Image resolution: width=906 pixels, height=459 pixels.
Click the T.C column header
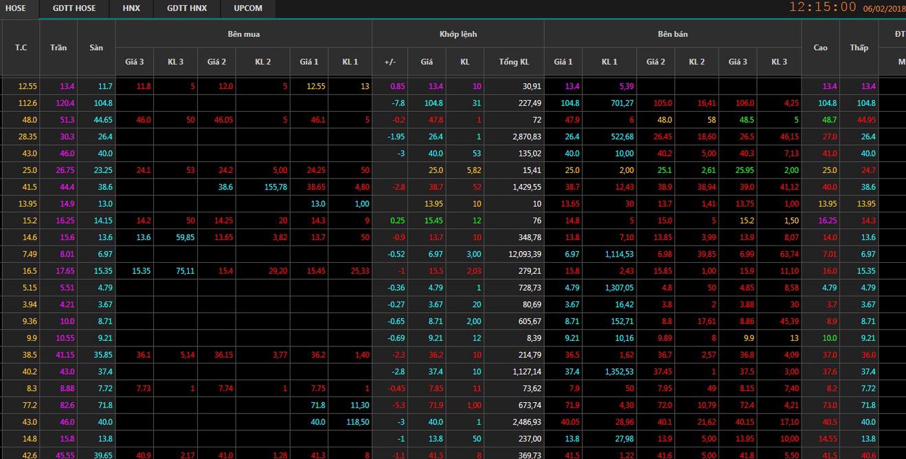21,47
